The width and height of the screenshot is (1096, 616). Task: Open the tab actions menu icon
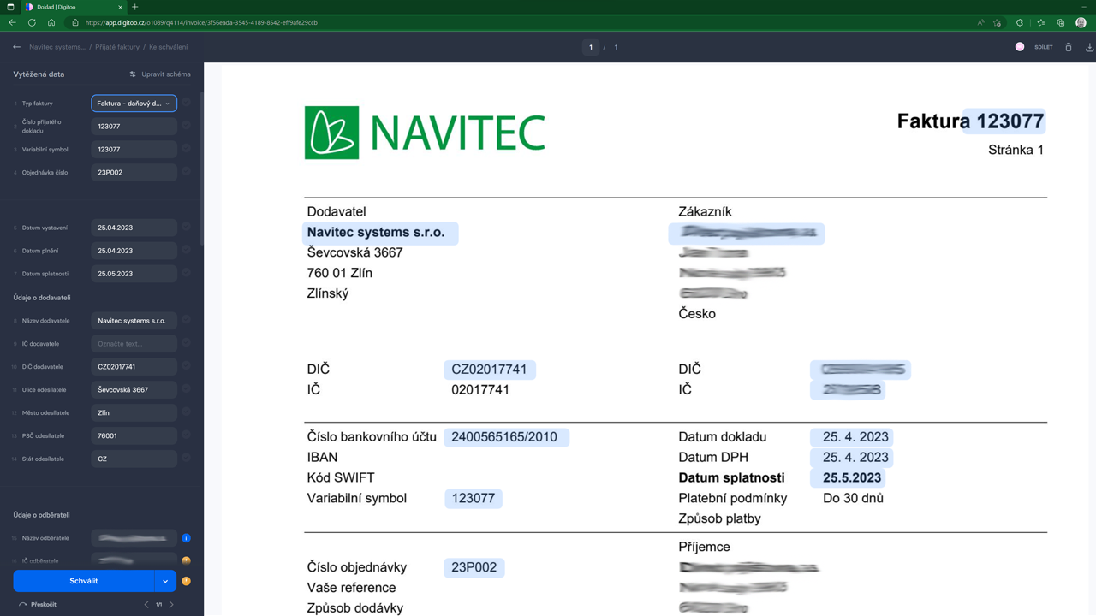[x=10, y=7]
